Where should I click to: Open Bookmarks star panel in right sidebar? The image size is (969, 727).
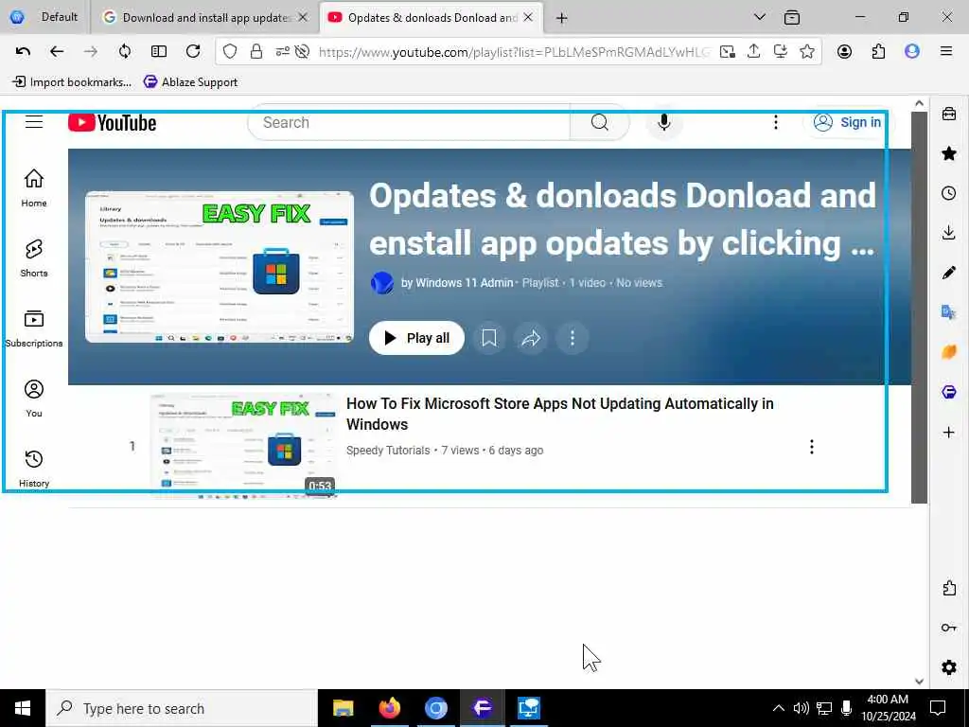948,153
